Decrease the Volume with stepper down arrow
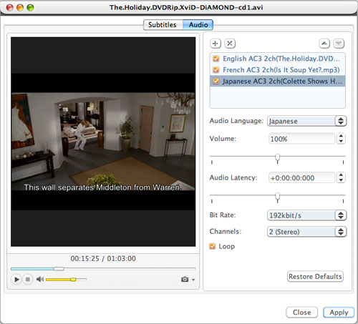The image size is (358, 324). [x=341, y=141]
